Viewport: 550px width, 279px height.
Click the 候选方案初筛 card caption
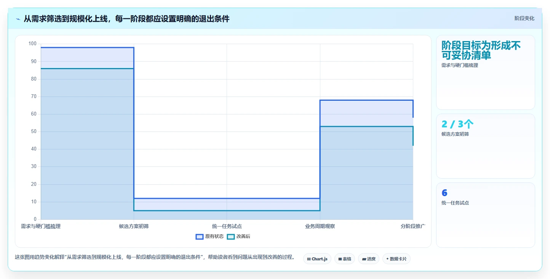click(455, 134)
